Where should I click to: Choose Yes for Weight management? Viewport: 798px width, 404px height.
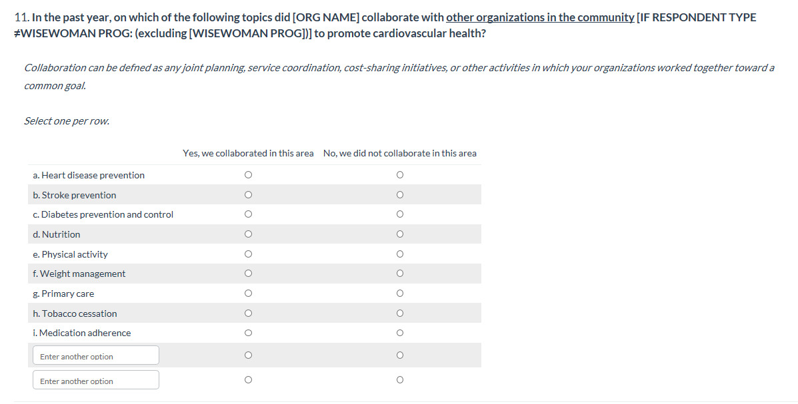pyautogui.click(x=248, y=274)
